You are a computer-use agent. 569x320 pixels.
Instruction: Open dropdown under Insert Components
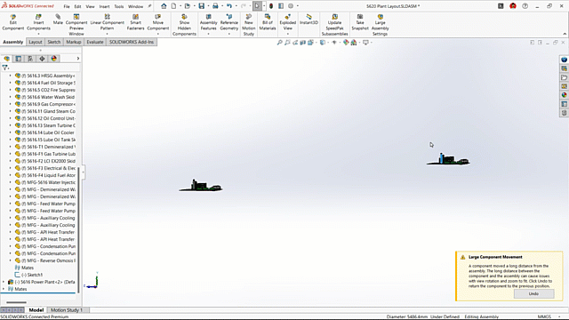pyautogui.click(x=38, y=34)
